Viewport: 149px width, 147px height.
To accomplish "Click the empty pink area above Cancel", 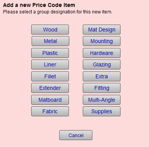I will (76, 123).
